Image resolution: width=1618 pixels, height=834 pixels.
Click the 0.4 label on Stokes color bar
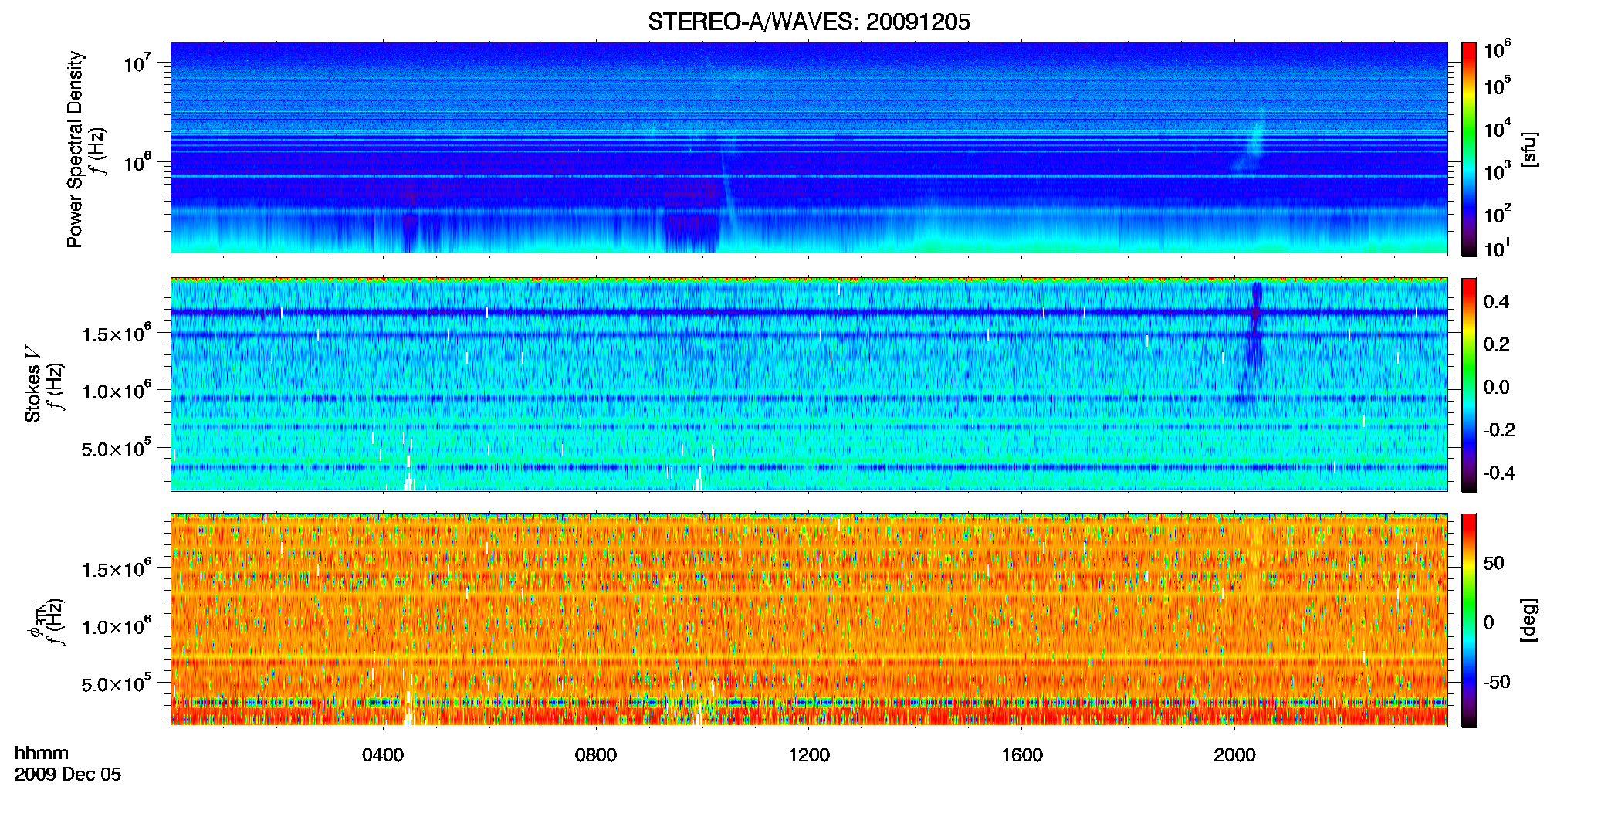click(1496, 302)
